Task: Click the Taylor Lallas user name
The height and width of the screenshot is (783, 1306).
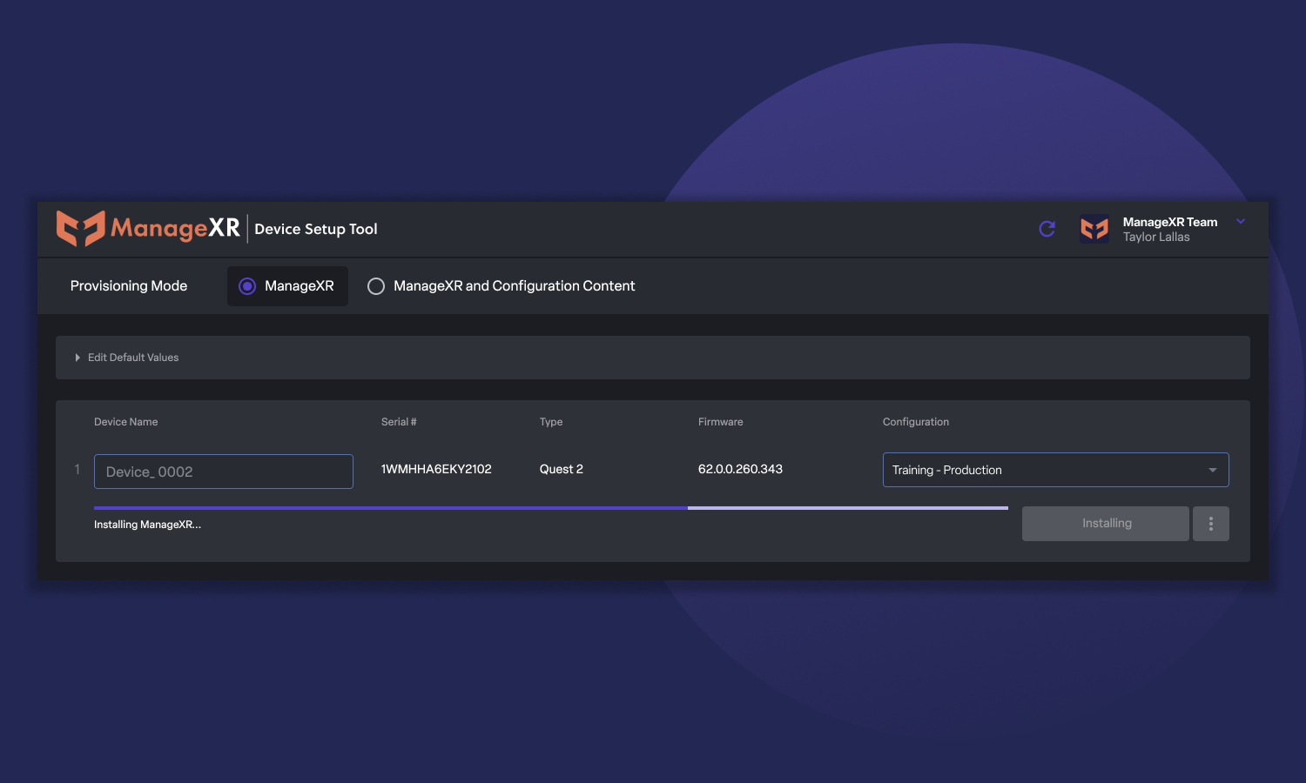Action: 1156,237
